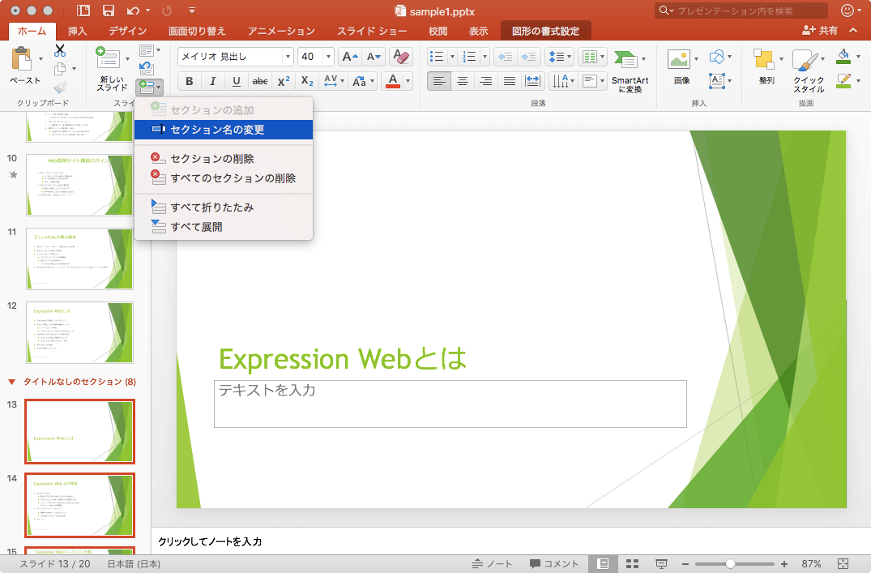Open the font color dropdown arrow
Screen dimensions: 871x573
click(408, 81)
